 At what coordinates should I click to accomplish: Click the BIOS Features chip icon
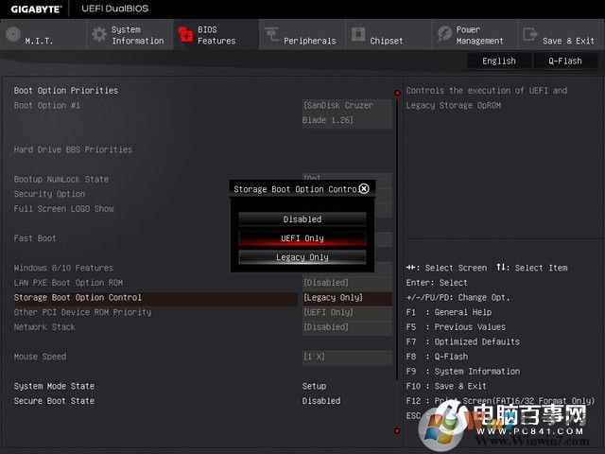[185, 35]
